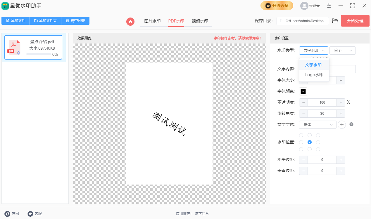The width and height of the screenshot is (371, 219).
Task: Add a custom font with the plus circle
Action: [342, 125]
